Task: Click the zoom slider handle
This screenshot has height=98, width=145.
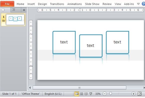Action: click(x=110, y=94)
